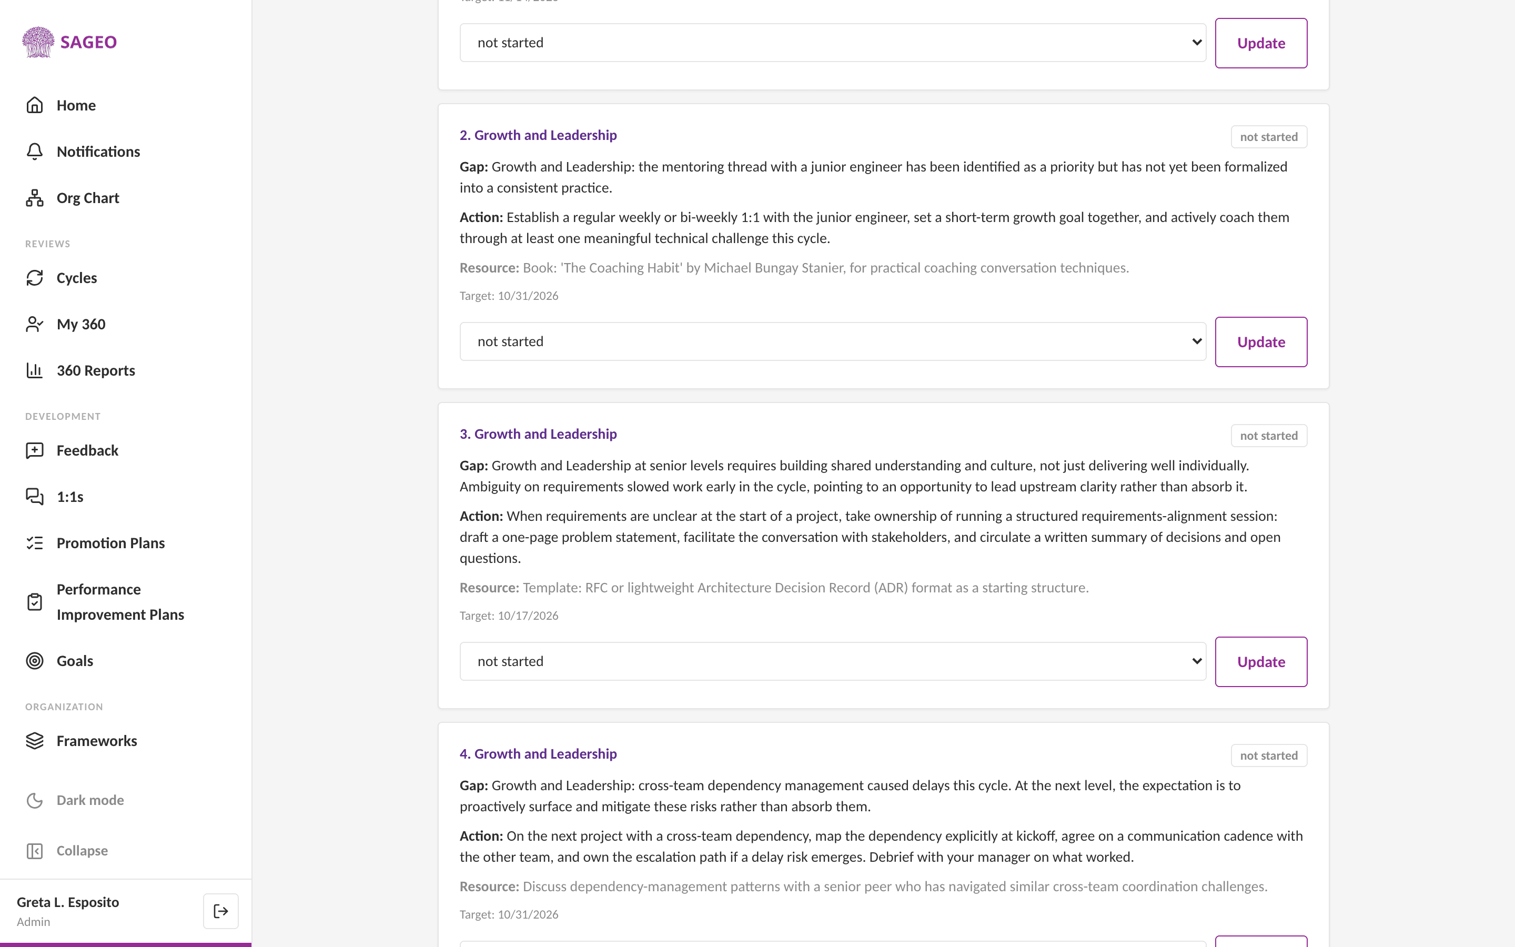Click 'not started' badge on item 4

click(1269, 756)
